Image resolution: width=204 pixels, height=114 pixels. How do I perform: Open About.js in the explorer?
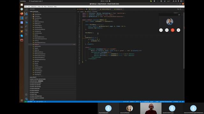coord(36,20)
